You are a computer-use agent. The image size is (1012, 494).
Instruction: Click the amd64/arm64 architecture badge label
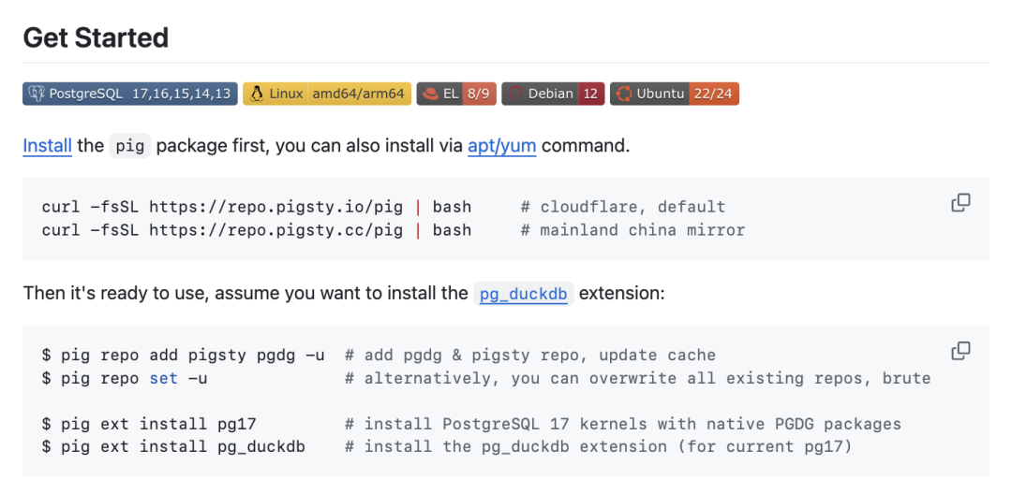coord(359,94)
